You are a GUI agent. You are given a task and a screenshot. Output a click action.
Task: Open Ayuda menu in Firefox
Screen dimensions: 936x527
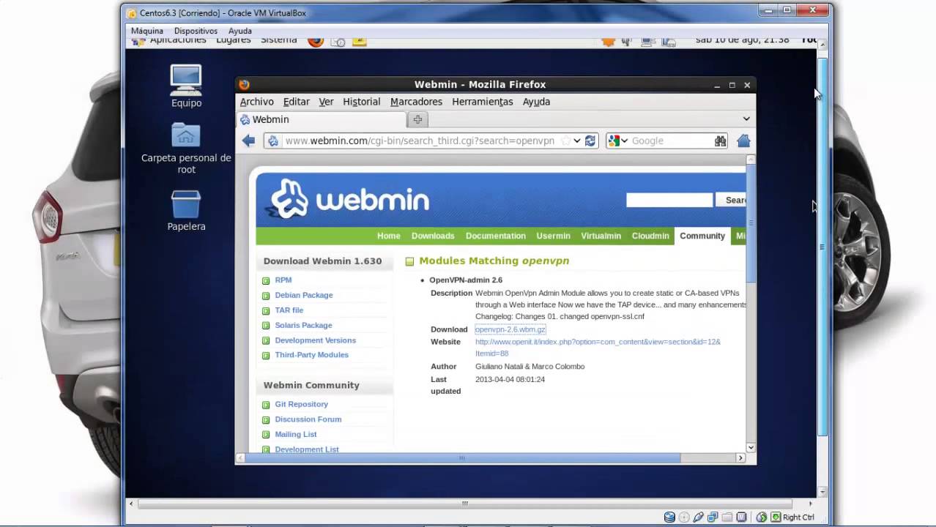pos(536,102)
